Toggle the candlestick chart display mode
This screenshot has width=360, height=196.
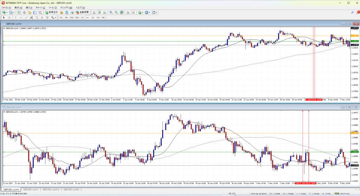[99, 12]
